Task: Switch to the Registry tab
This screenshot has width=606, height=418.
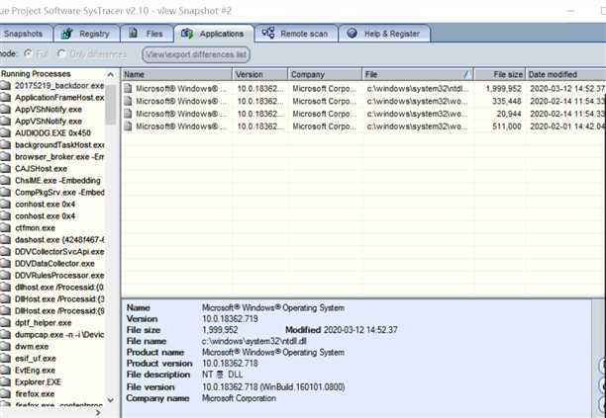Action: pos(86,34)
